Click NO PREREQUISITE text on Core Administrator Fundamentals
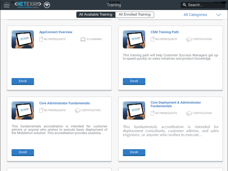The width and height of the screenshot is (228, 171). coord(55,110)
